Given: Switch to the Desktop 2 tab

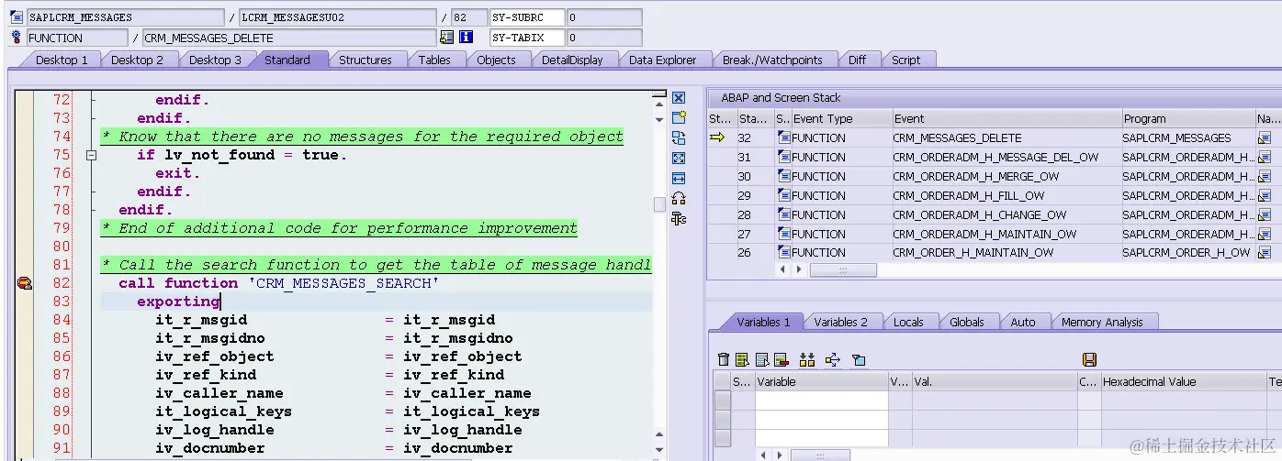Looking at the screenshot, I should click(x=137, y=60).
